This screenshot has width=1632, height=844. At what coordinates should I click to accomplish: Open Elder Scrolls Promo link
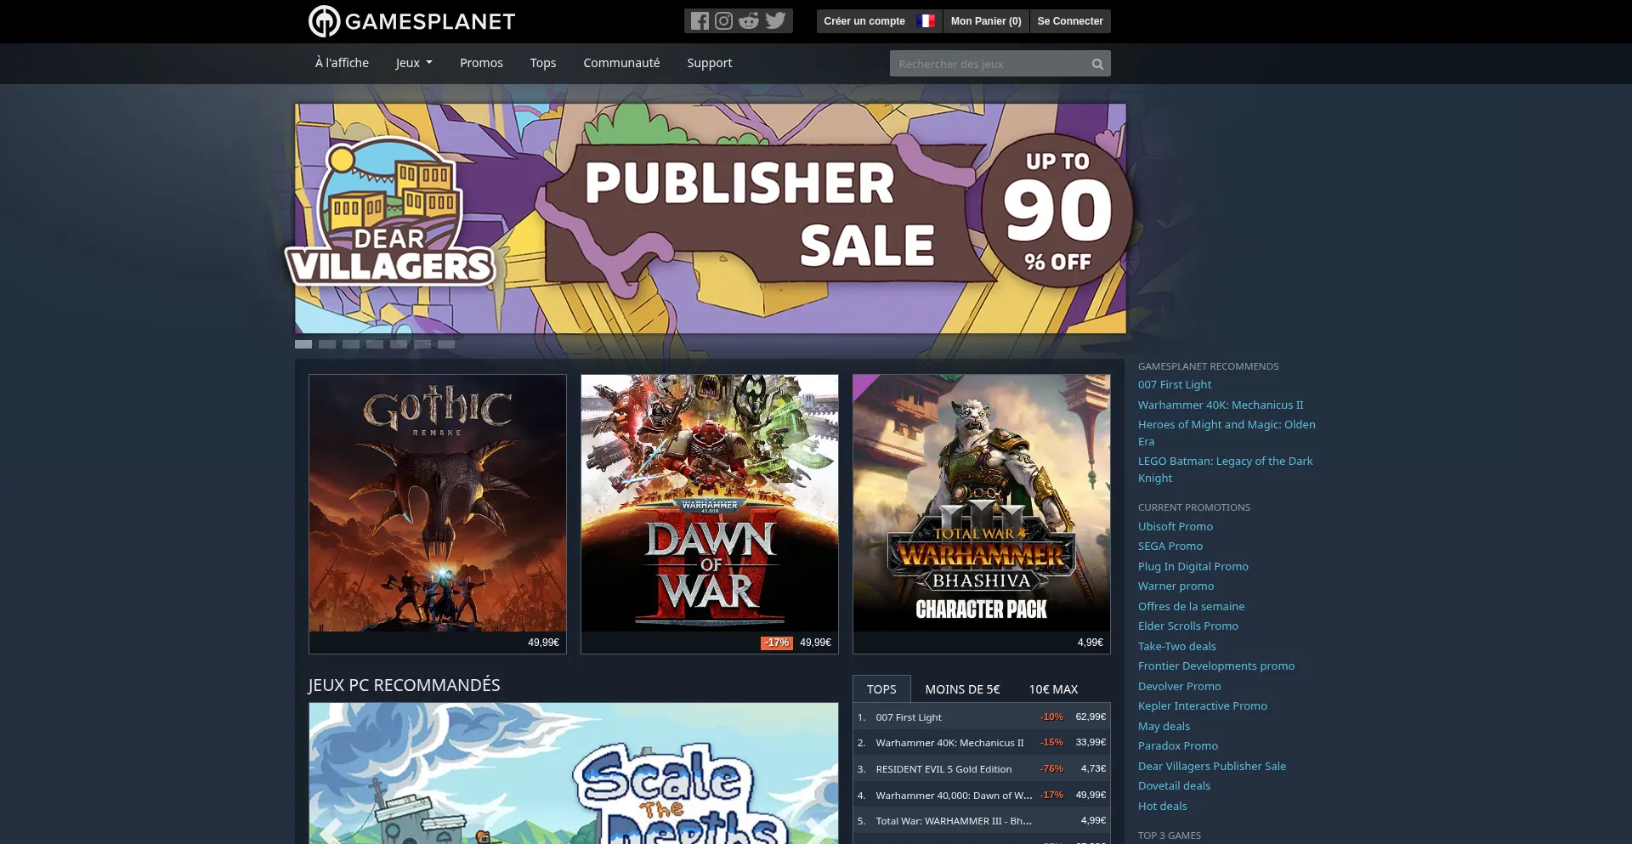pos(1188,626)
